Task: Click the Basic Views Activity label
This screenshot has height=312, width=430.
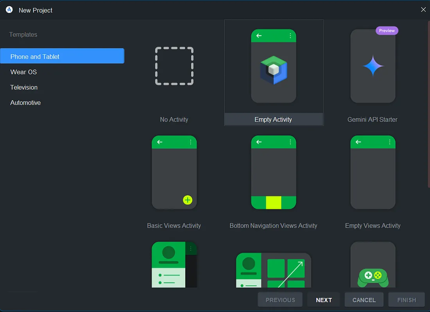Action: [174, 226]
